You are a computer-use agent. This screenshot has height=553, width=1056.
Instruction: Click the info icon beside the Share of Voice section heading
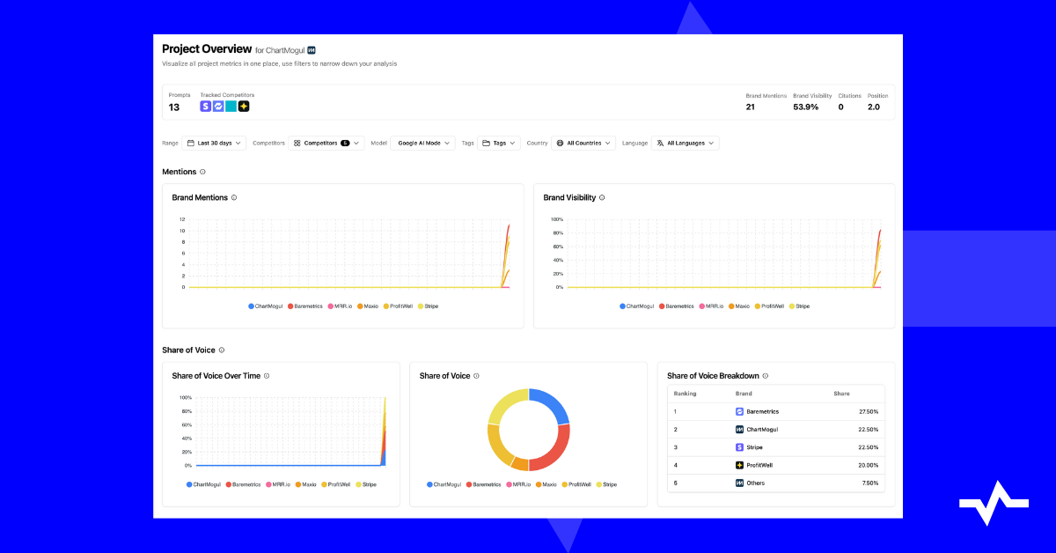click(x=222, y=350)
